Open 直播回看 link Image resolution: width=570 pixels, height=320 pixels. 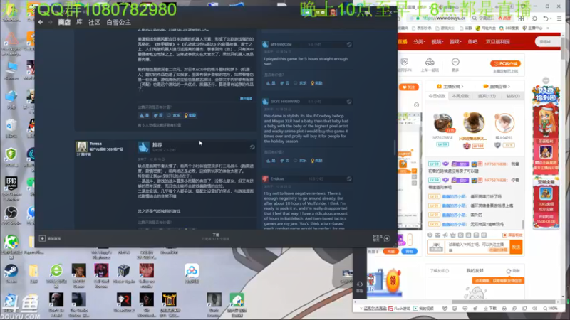tap(497, 86)
